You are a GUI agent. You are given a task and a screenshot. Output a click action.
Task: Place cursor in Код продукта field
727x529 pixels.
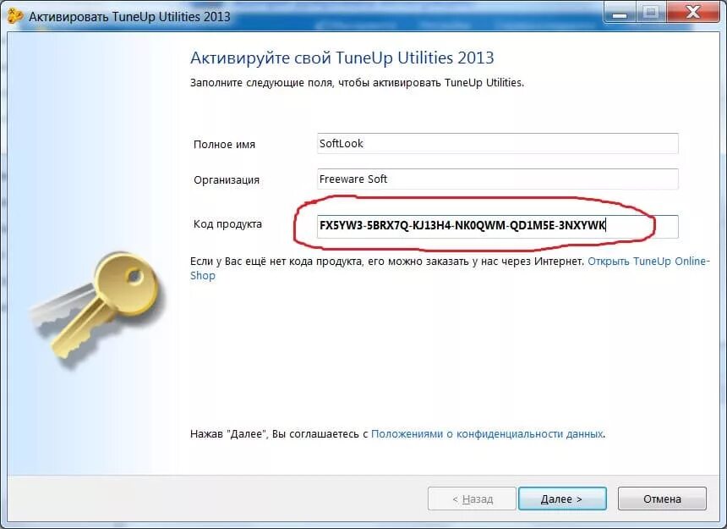click(x=498, y=227)
